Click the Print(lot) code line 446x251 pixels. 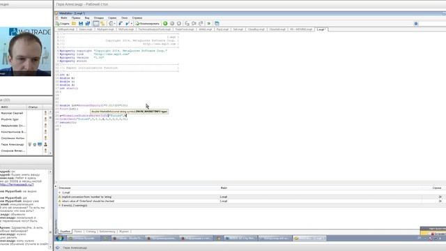click(x=68, y=109)
